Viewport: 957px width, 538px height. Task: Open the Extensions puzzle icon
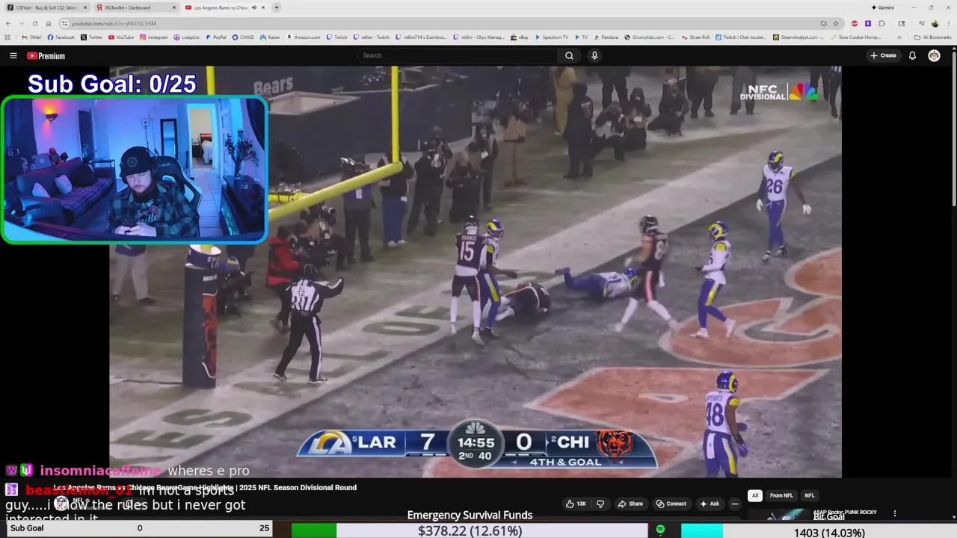click(x=881, y=23)
